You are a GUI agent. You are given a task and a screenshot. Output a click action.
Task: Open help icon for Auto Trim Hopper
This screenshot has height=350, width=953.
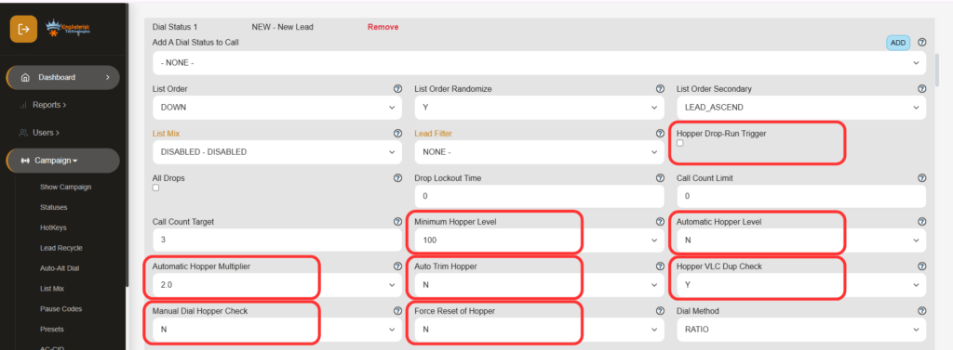pos(660,266)
